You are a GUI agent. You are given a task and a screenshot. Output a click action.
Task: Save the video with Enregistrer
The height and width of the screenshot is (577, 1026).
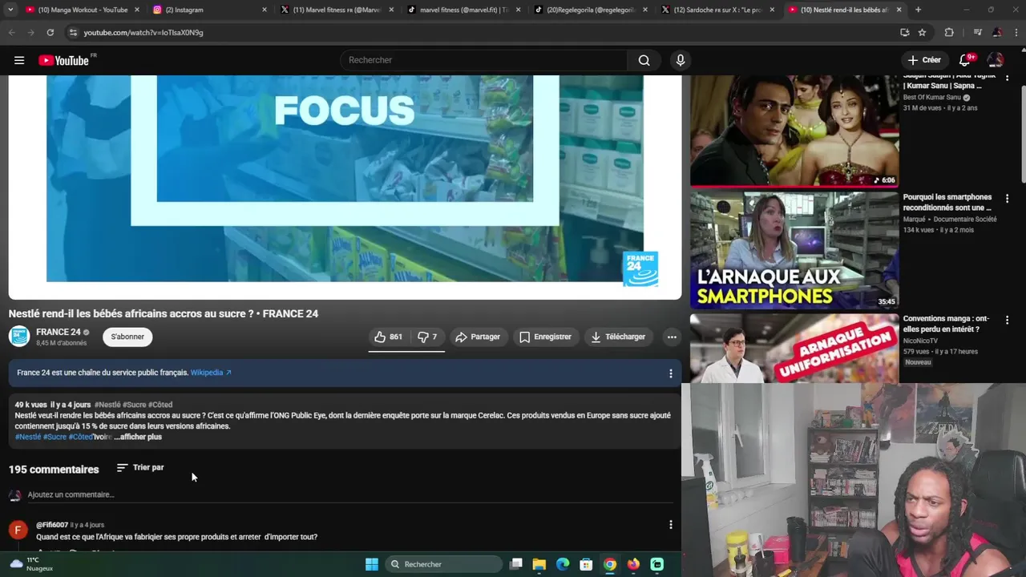pos(545,337)
